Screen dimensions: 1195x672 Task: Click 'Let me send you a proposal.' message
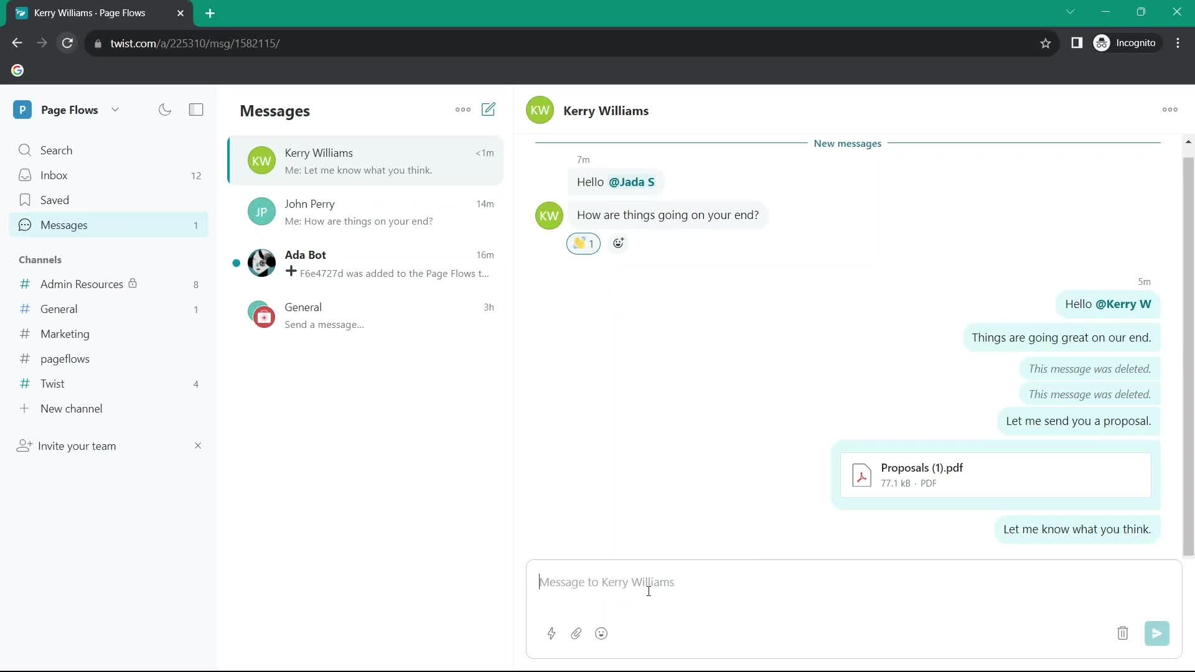point(1079,421)
